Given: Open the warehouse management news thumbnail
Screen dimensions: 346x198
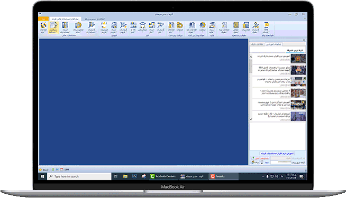Looking at the screenshot, I should point(298,93).
